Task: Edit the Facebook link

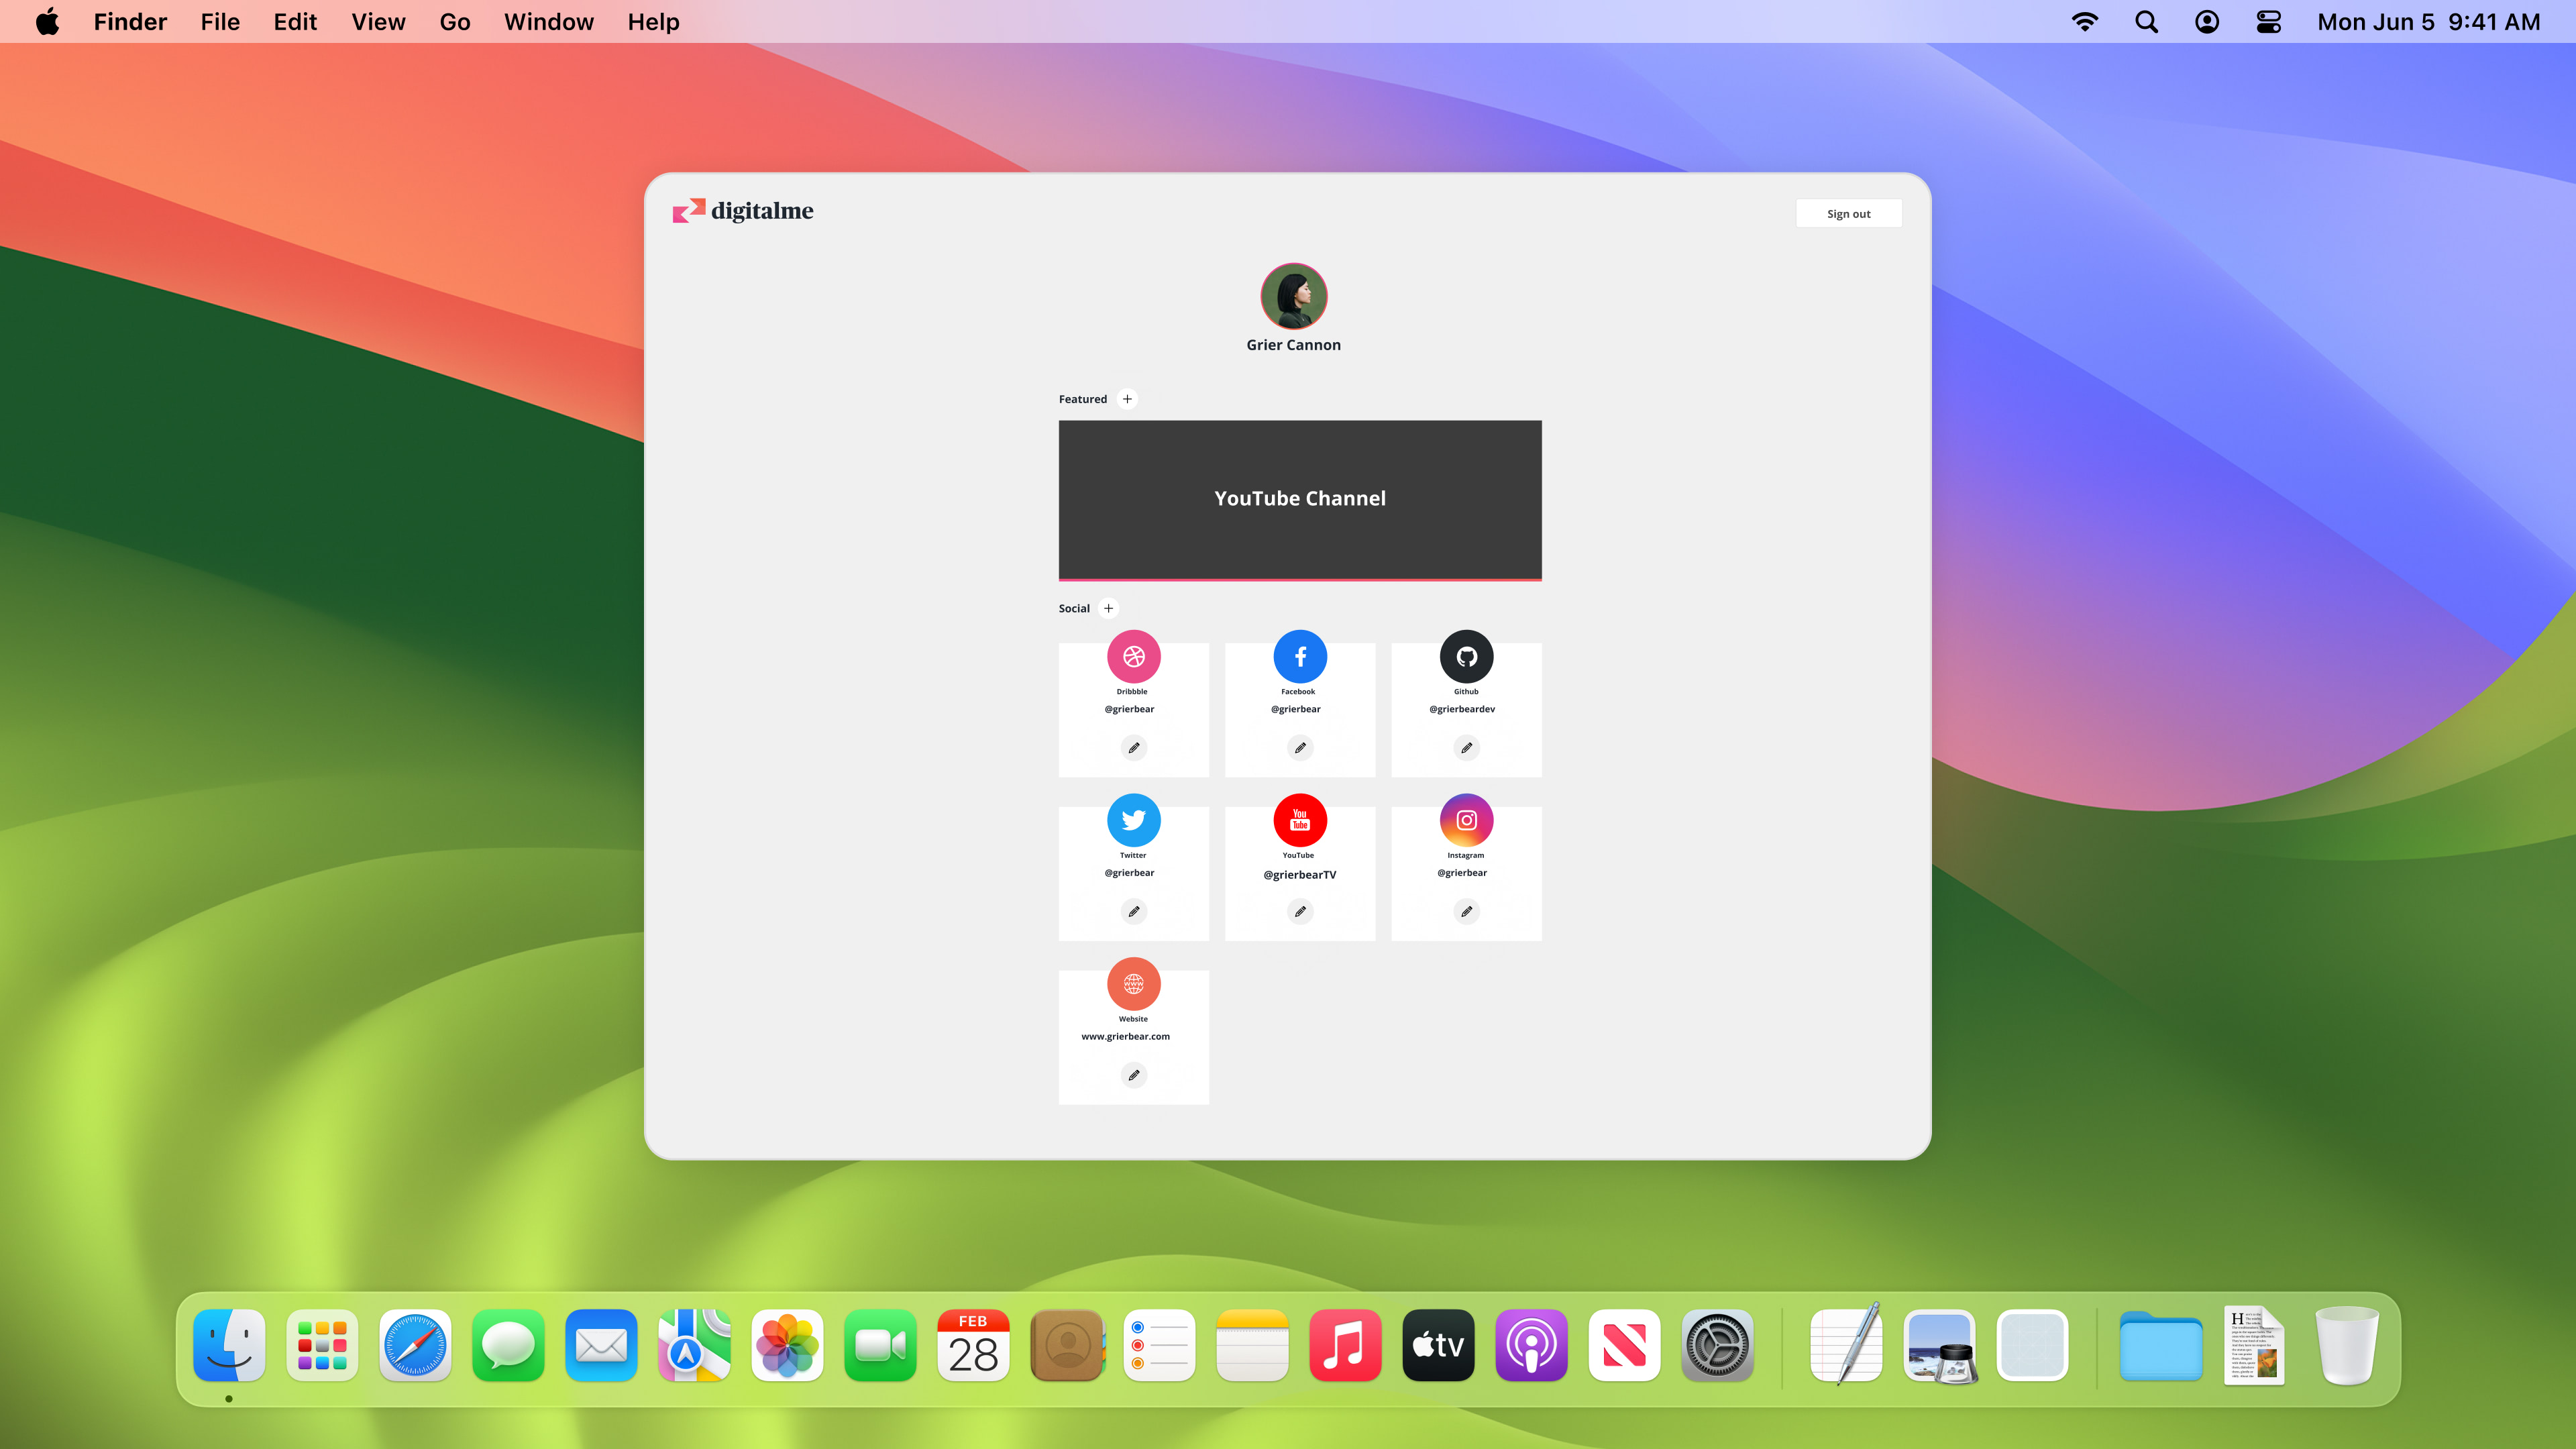Action: pyautogui.click(x=1300, y=748)
